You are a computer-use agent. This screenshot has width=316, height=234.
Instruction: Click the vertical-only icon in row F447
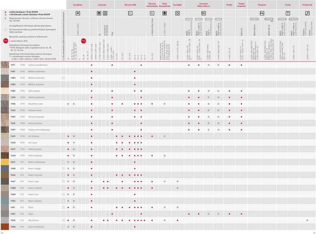(63, 182)
